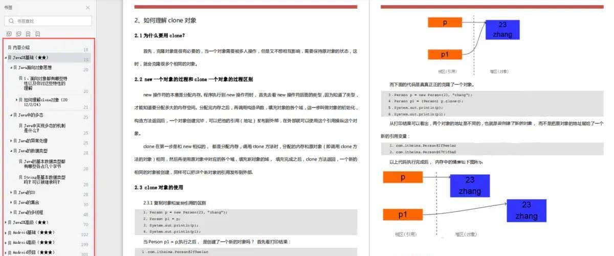Click the orange p1 box in bottom diagram
This screenshot has width=614, height=256.
click(x=403, y=215)
